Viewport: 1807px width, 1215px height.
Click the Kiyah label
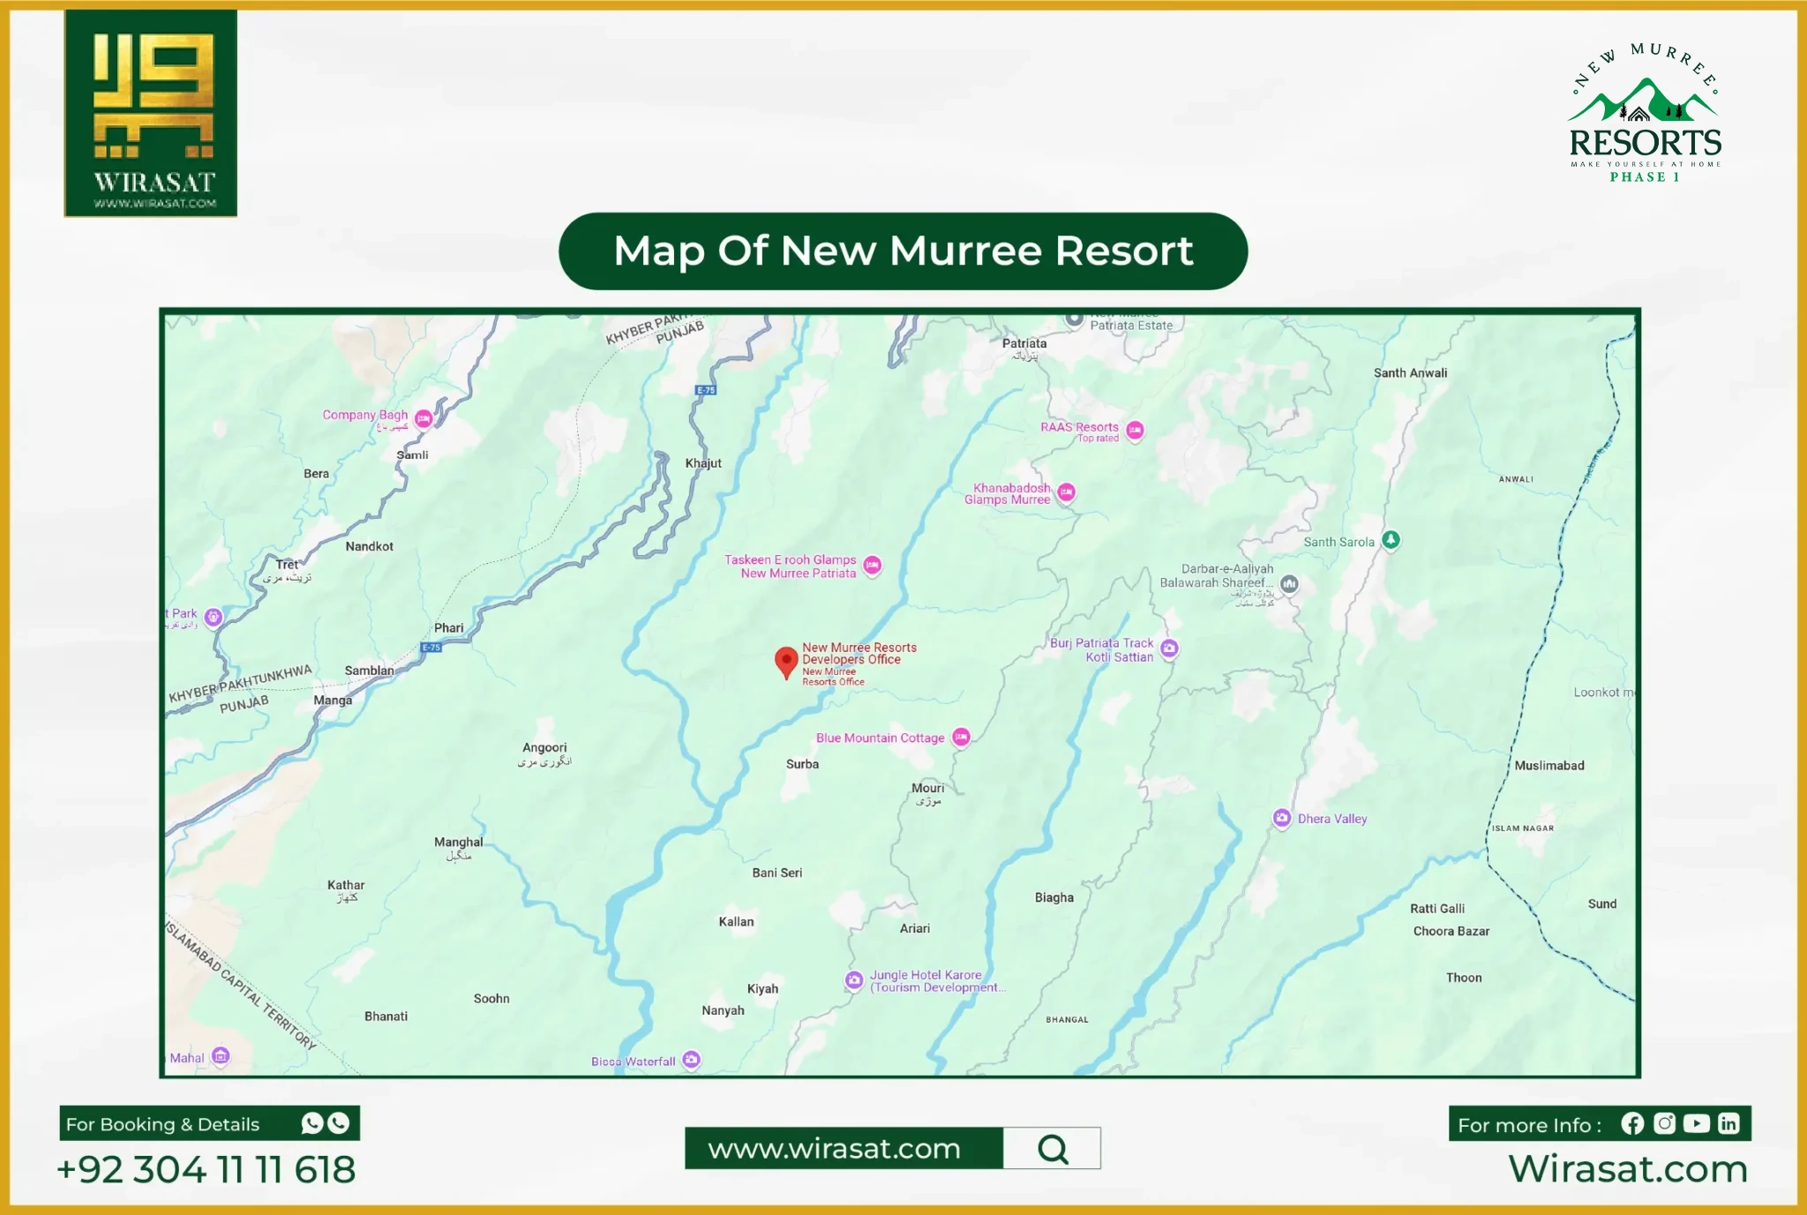[763, 989]
